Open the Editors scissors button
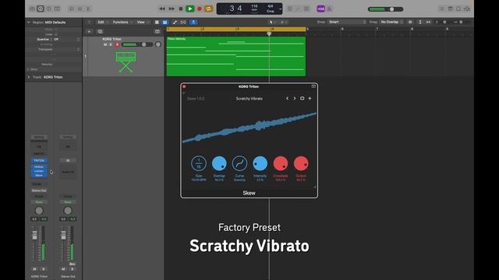 [88, 9]
